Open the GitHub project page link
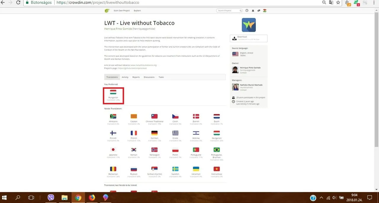379x203 pixels. (x=132, y=68)
